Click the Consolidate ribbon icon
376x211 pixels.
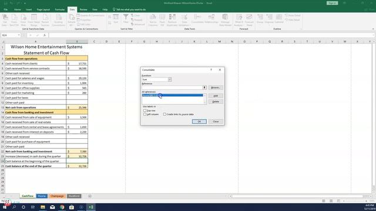(x=197, y=19)
